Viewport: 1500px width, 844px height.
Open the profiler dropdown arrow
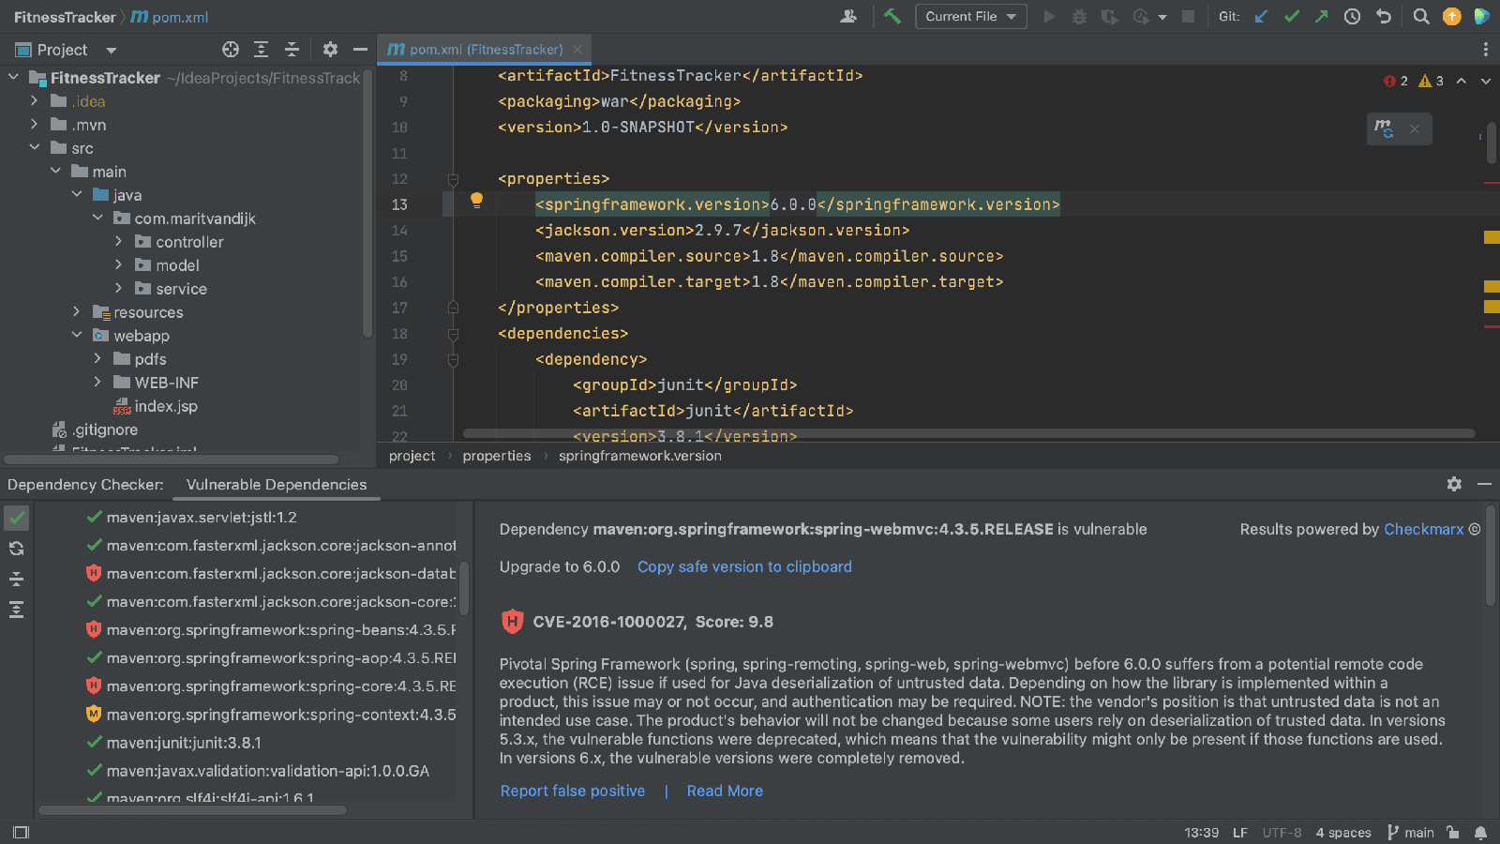coord(1162,17)
